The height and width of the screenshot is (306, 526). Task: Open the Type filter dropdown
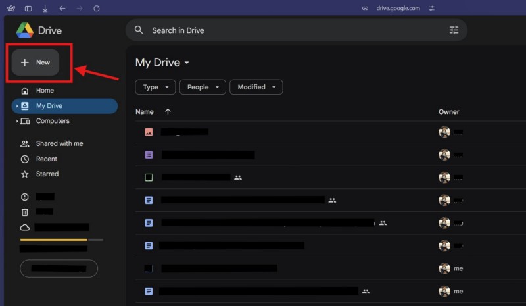(155, 87)
